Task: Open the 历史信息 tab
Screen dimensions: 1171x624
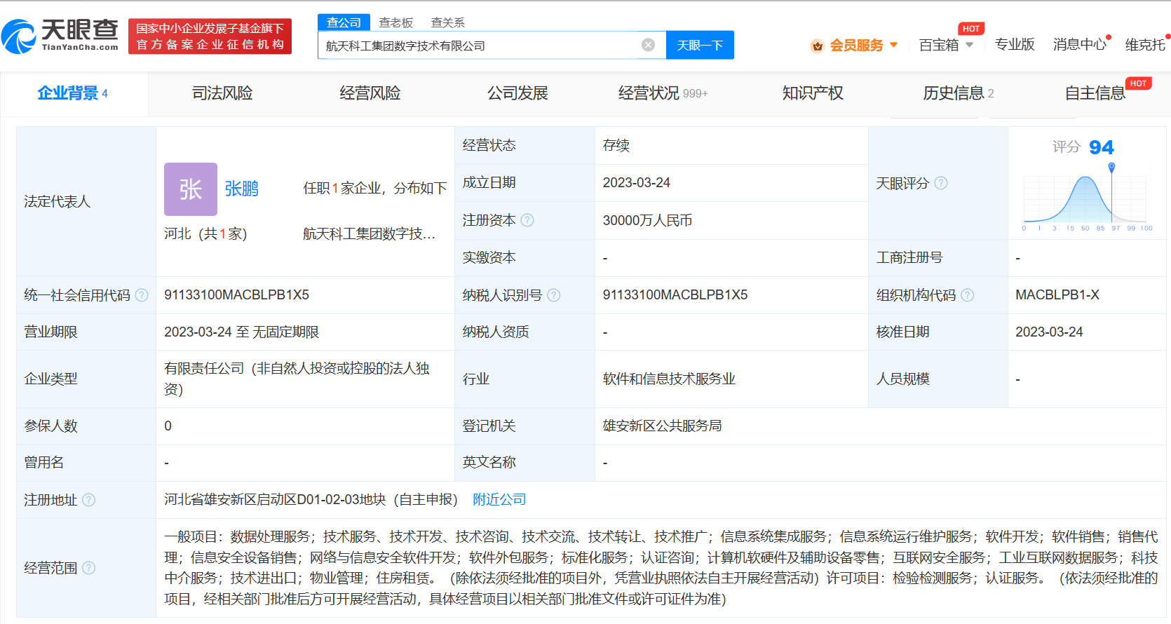Action: point(958,93)
